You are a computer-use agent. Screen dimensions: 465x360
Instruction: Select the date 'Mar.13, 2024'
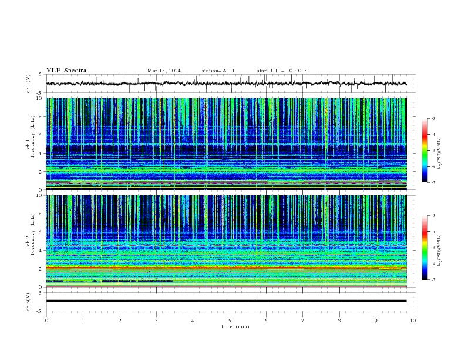pos(164,71)
